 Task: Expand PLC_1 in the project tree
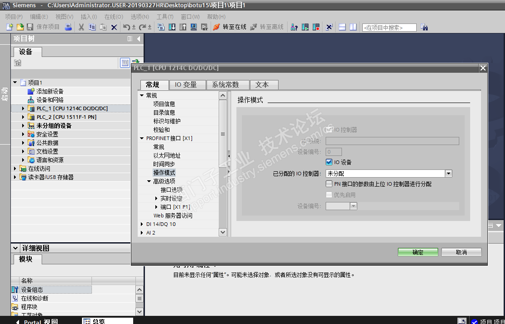pyautogui.click(x=23, y=108)
